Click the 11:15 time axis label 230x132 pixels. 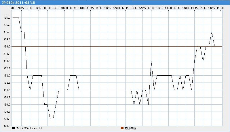click(x=90, y=8)
